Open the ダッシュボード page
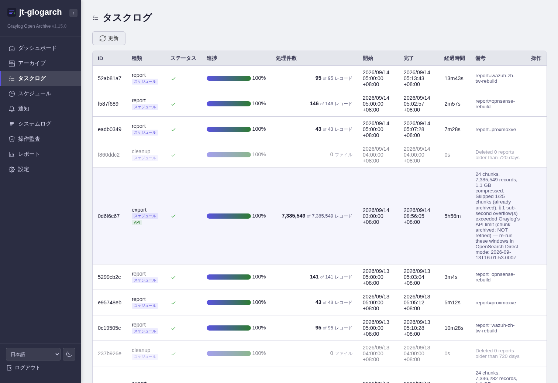This screenshot has width=558, height=383. pyautogui.click(x=41, y=48)
